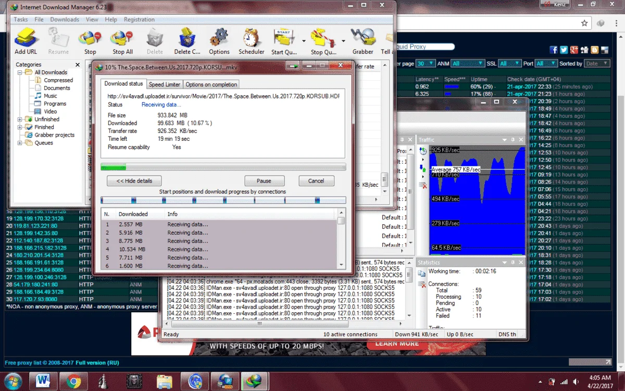Click the Traffic panel pin icon
625x391 pixels.
(513, 140)
